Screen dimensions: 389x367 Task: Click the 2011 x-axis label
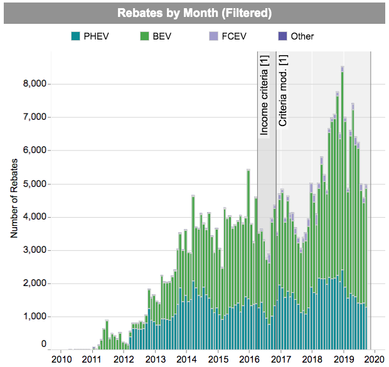92,359
